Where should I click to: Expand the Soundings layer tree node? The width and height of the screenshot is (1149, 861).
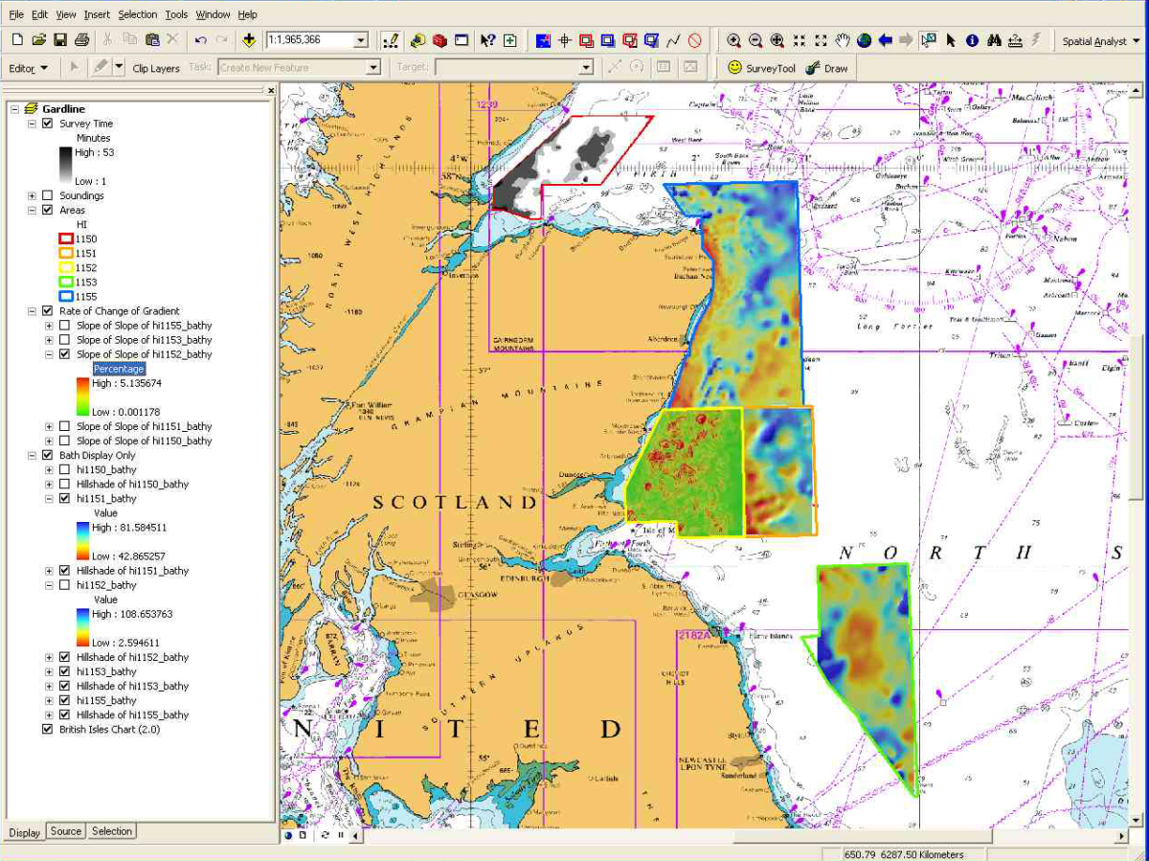pyautogui.click(x=33, y=195)
